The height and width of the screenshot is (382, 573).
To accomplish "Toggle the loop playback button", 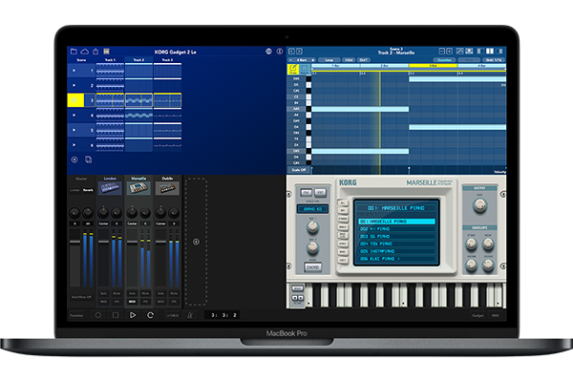I will (150, 314).
